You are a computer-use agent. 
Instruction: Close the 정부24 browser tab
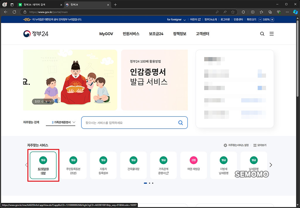108,5
